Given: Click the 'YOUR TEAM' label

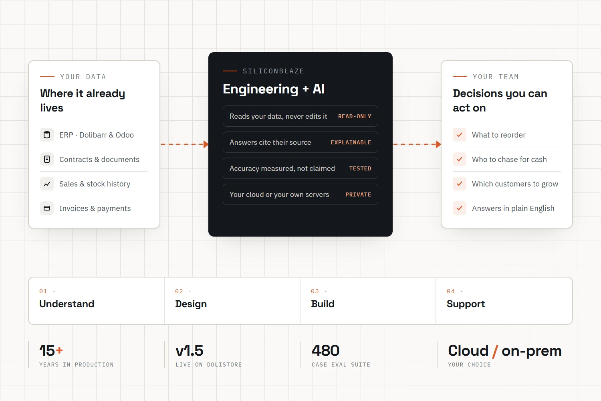Looking at the screenshot, I should [x=496, y=77].
